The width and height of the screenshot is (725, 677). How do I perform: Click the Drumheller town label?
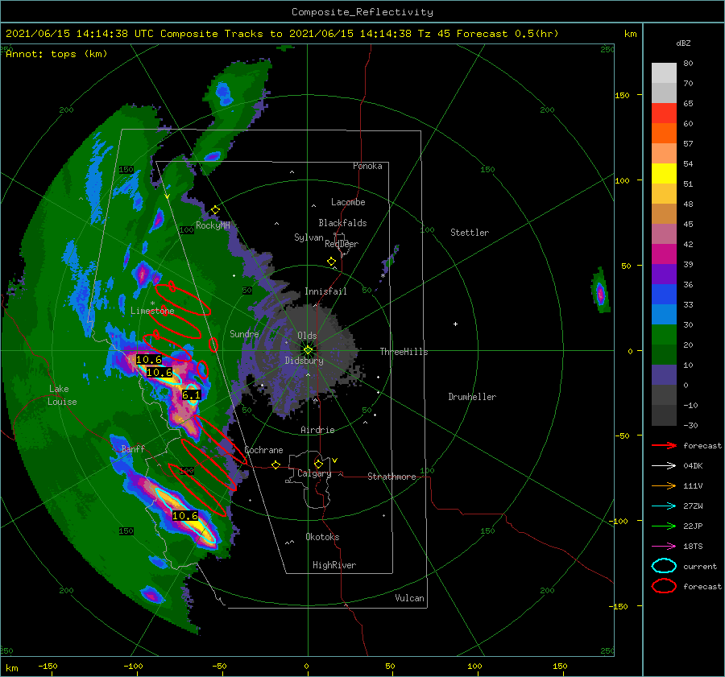click(472, 397)
